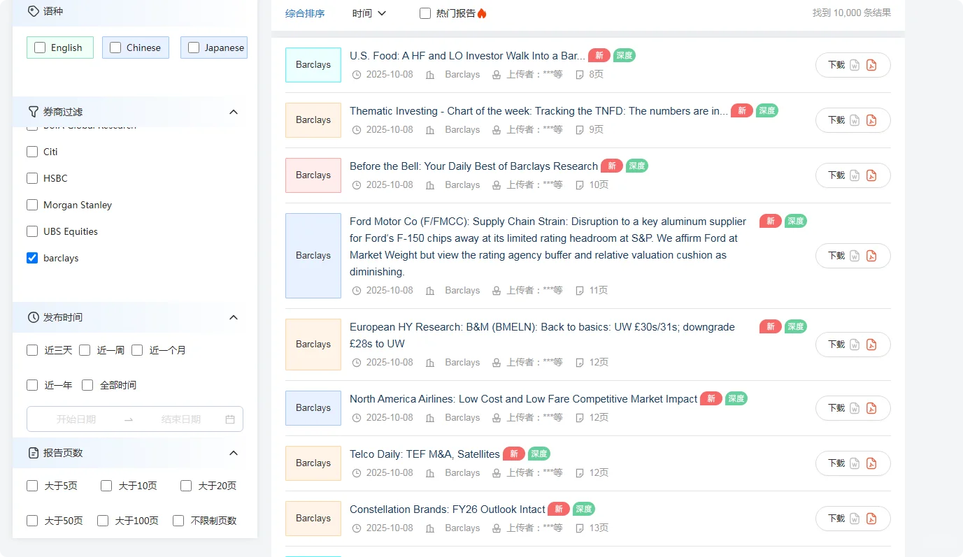Uncheck the barclays broker filter
Viewport: 963px width, 557px height.
pos(32,258)
